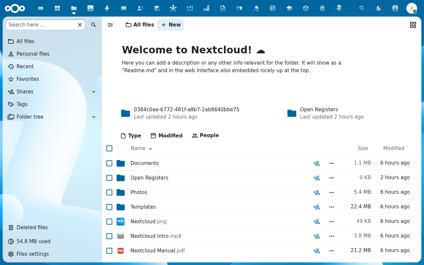424x265 pixels.
Task: Select the Nextcloud intro.mp4 checkbox
Action: (x=109, y=236)
